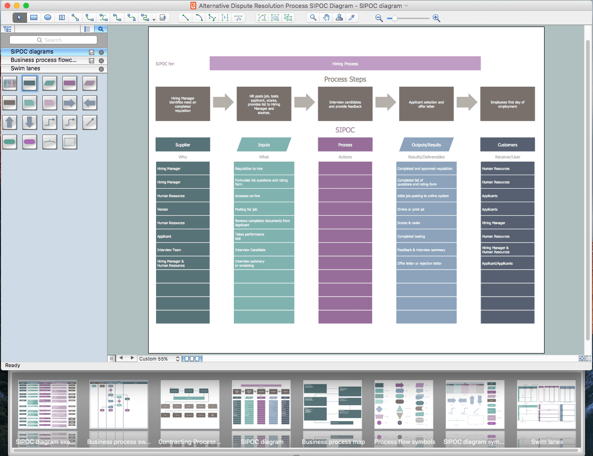Viewport: 593px width, 456px height.
Task: Go to the next page arrow
Action: pos(132,358)
